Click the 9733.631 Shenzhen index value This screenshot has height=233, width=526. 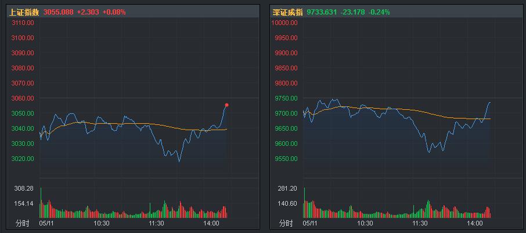click(322, 12)
